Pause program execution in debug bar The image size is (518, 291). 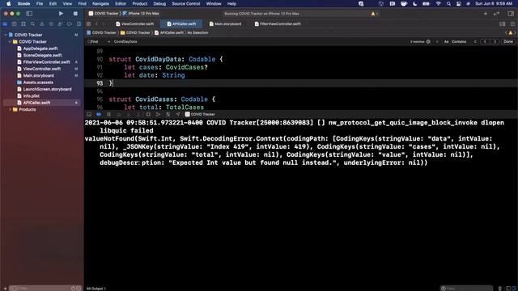[108, 114]
